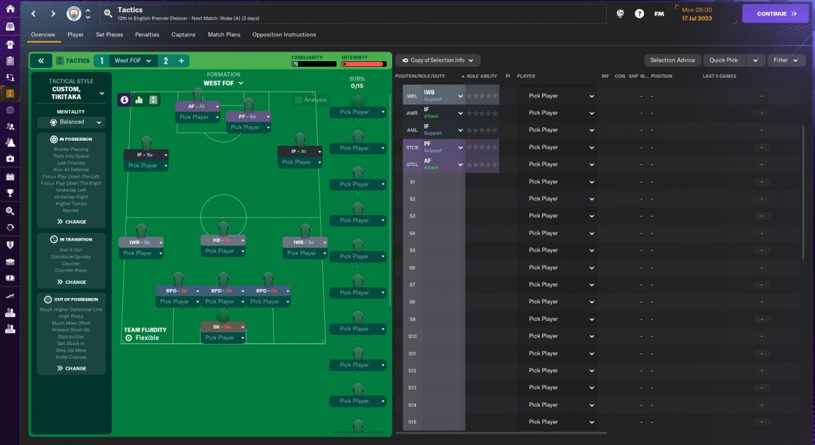This screenshot has height=445, width=815.
Task: Open the Home icon in the sidebar
Action: (10, 9)
